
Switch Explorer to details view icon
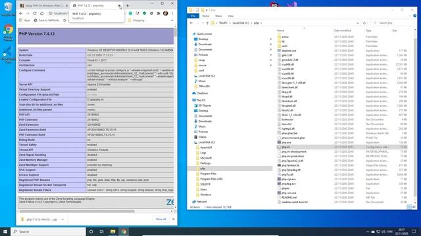tap(409, 207)
